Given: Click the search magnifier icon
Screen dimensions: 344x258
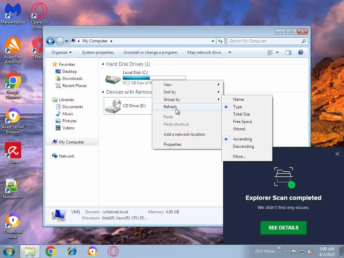Looking at the screenshot, I should pos(304,41).
